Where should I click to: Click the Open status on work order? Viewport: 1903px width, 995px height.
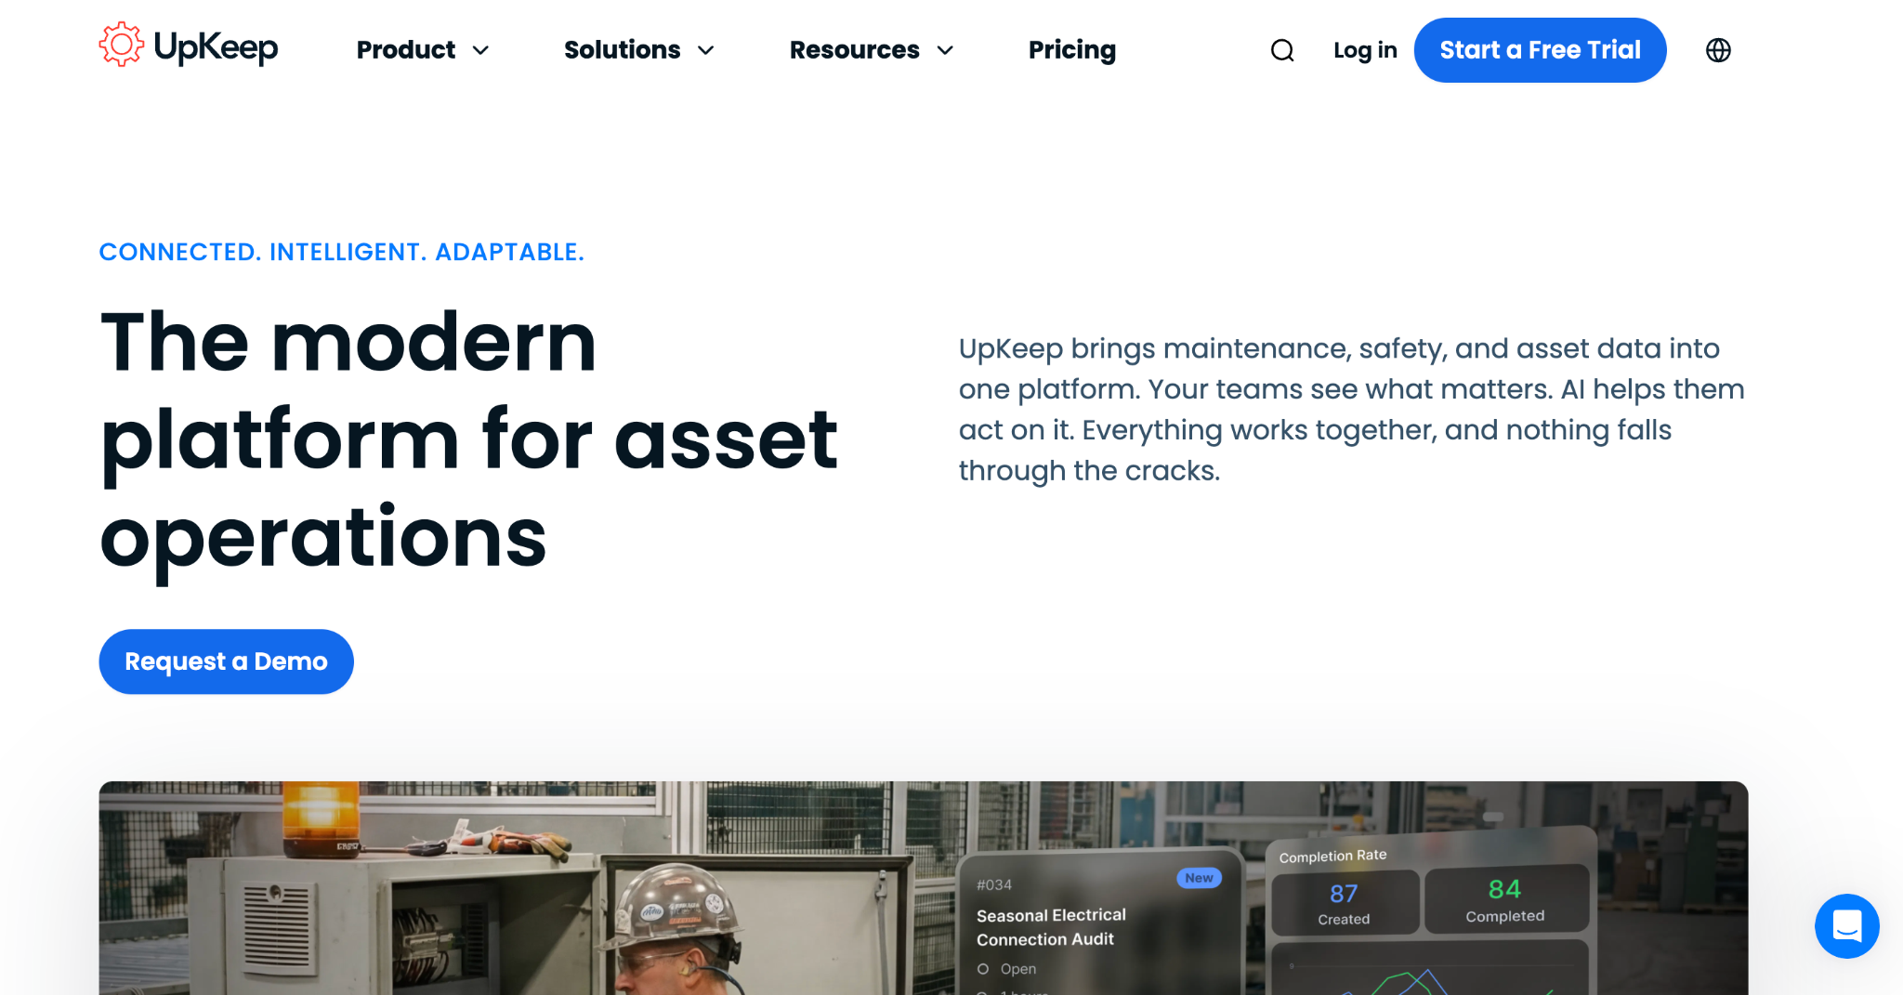(x=1007, y=969)
